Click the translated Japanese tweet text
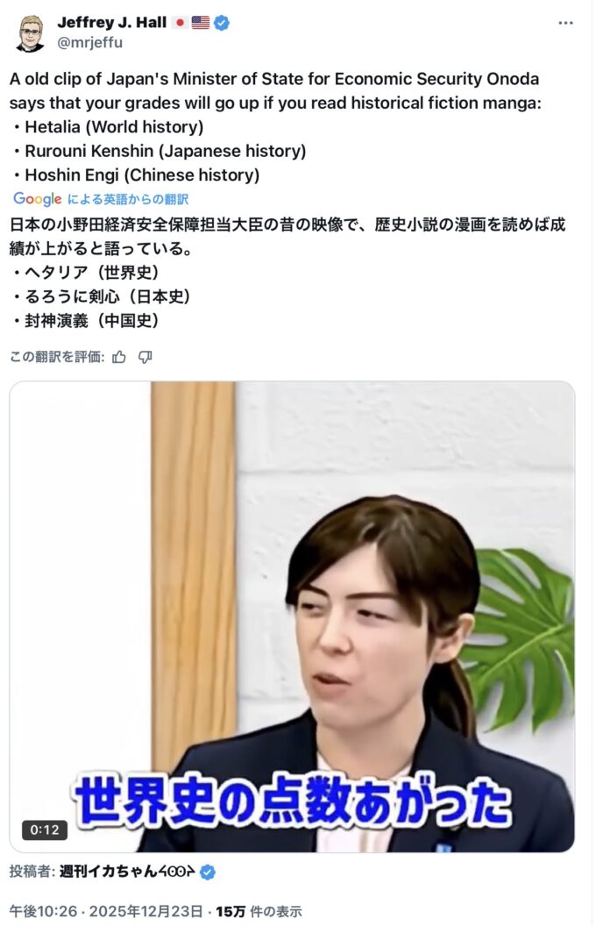The width and height of the screenshot is (596, 926). coord(287,272)
